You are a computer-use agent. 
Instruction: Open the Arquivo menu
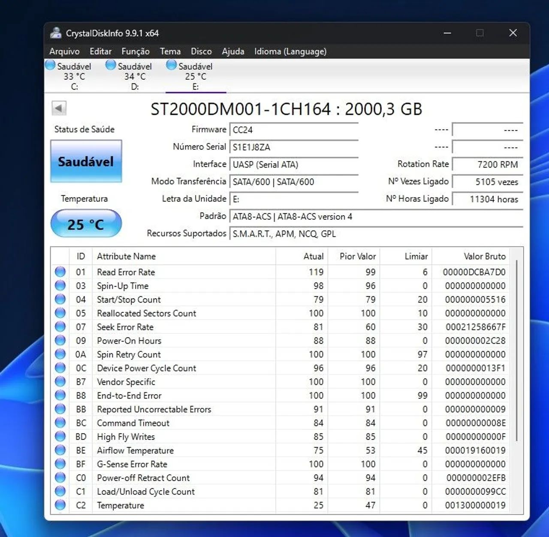pos(64,51)
